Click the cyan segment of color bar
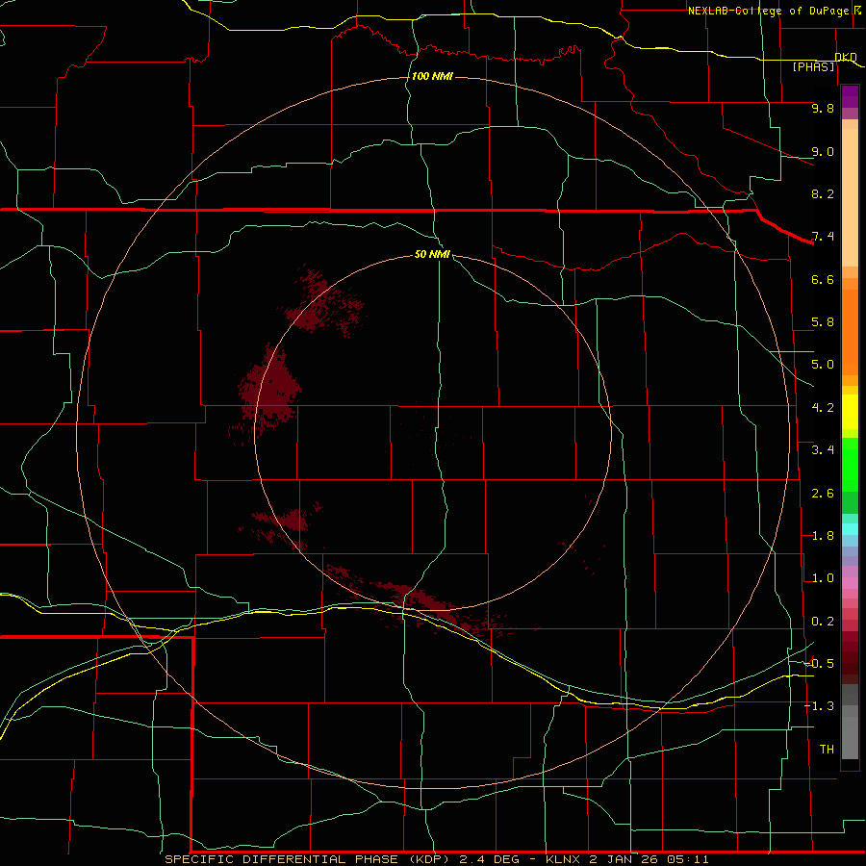The width and height of the screenshot is (866, 866). click(850, 529)
